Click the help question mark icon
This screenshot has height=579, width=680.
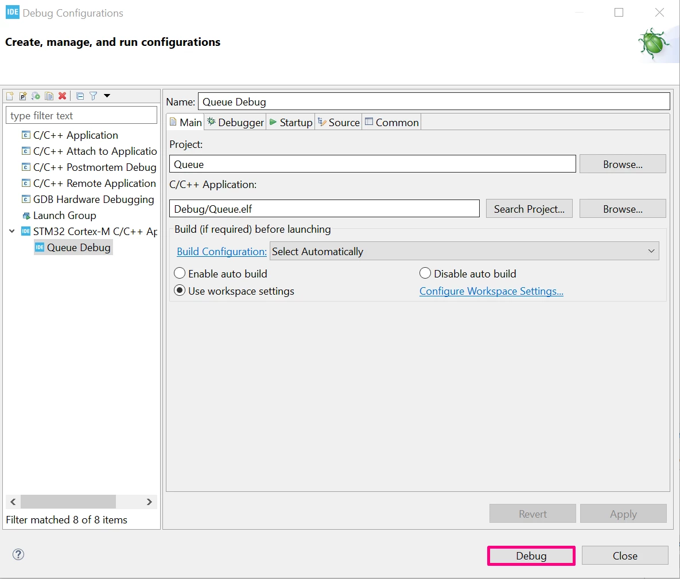(x=18, y=554)
